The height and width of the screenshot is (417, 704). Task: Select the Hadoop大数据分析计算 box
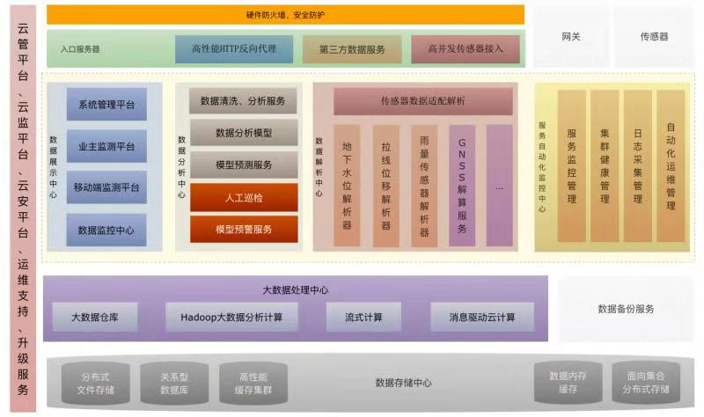click(232, 318)
